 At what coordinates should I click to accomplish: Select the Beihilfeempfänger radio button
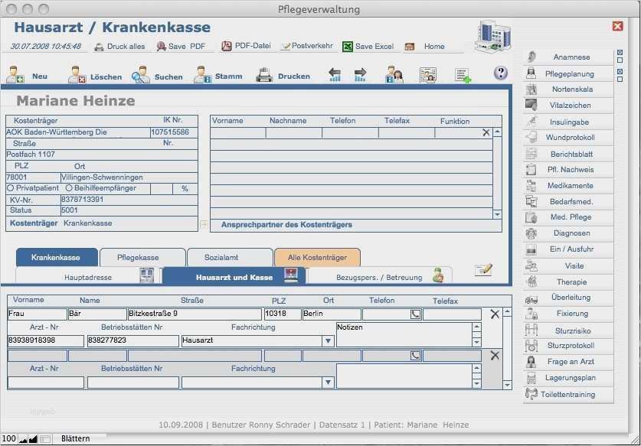coord(69,187)
